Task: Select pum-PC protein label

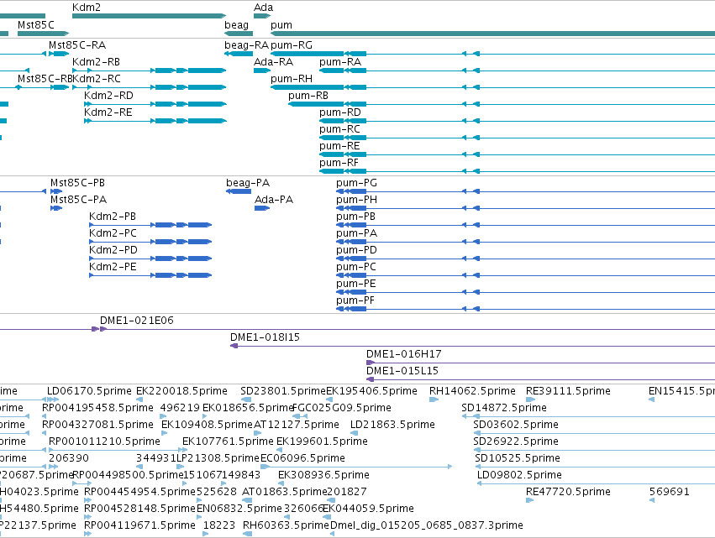Action: click(x=356, y=268)
